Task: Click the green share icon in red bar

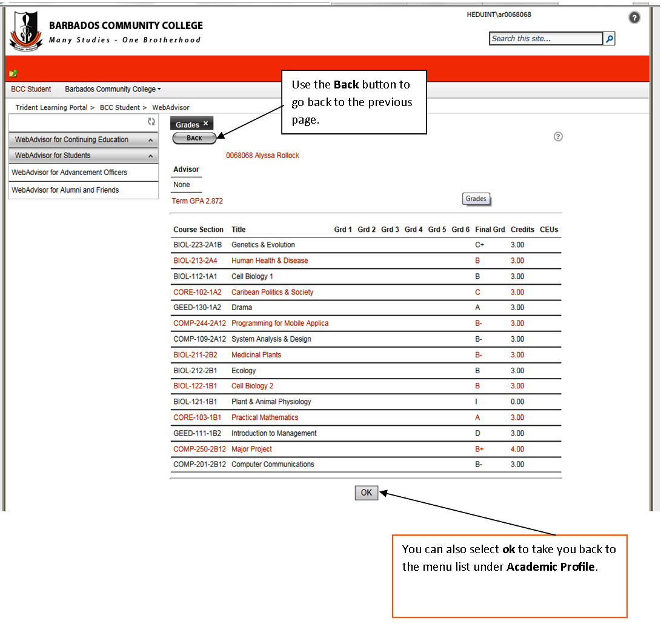Action: (x=13, y=73)
